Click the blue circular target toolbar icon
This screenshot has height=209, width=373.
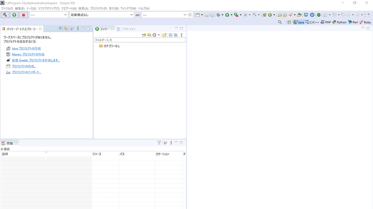click(312, 15)
